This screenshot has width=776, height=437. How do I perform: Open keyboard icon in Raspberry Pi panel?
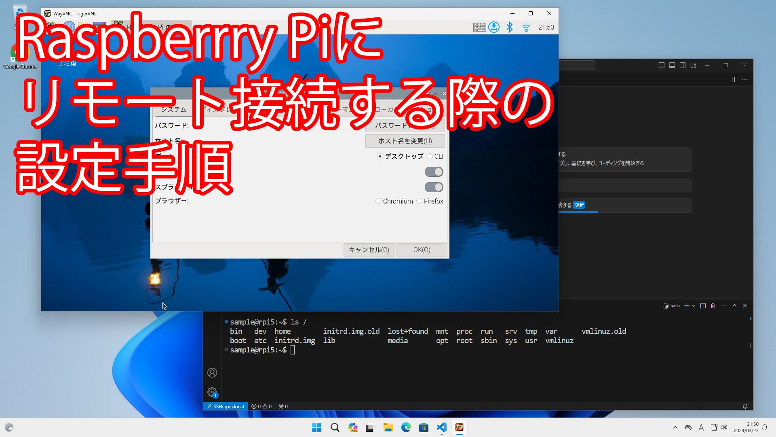point(480,27)
